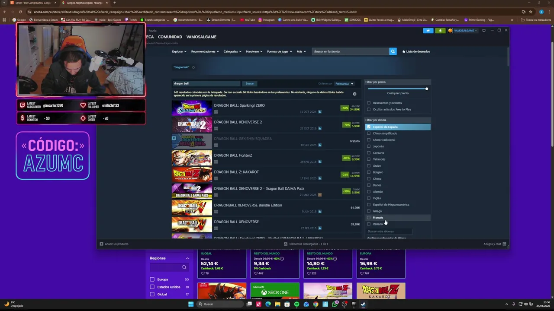The height and width of the screenshot is (311, 554).
Task: Open the Recomendaciones dropdown
Action: pos(205,51)
